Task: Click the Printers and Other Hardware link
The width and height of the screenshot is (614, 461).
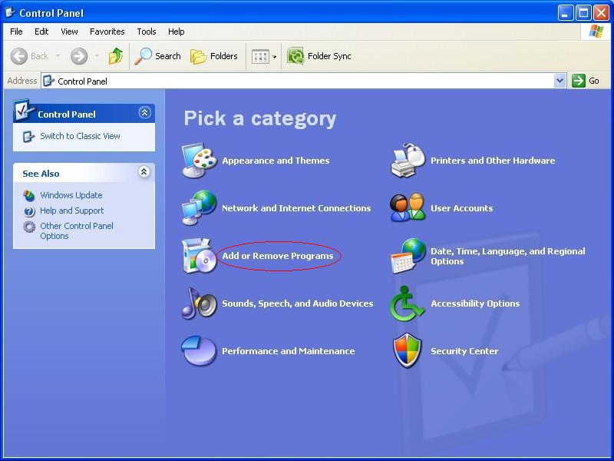Action: coord(493,161)
